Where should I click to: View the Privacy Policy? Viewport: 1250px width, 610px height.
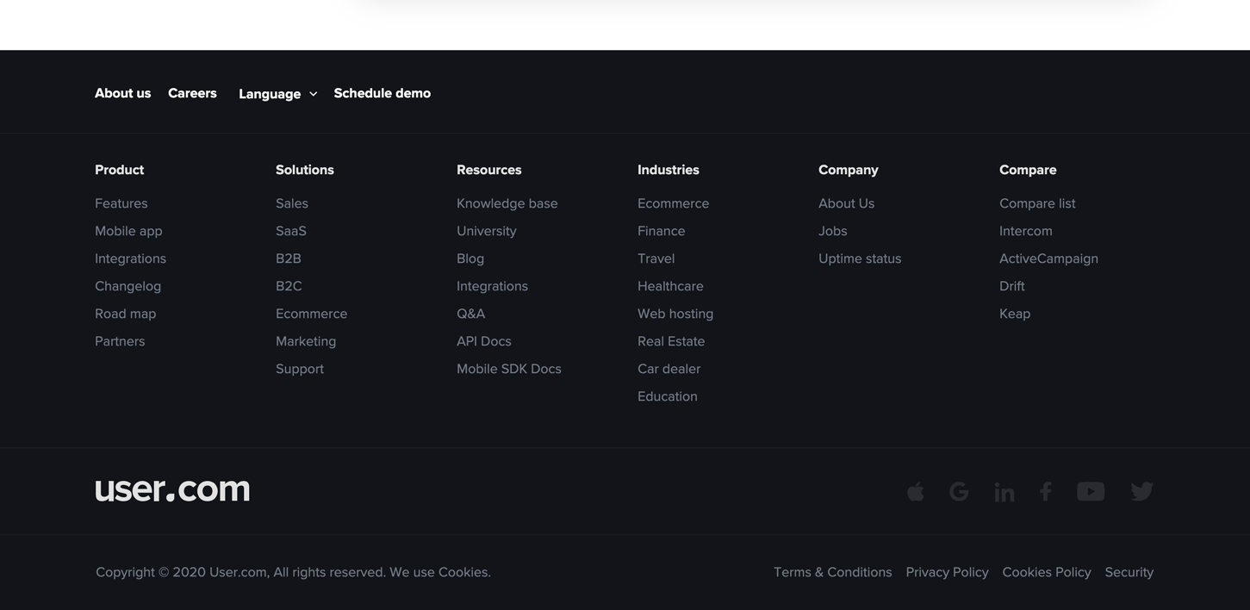click(x=947, y=572)
